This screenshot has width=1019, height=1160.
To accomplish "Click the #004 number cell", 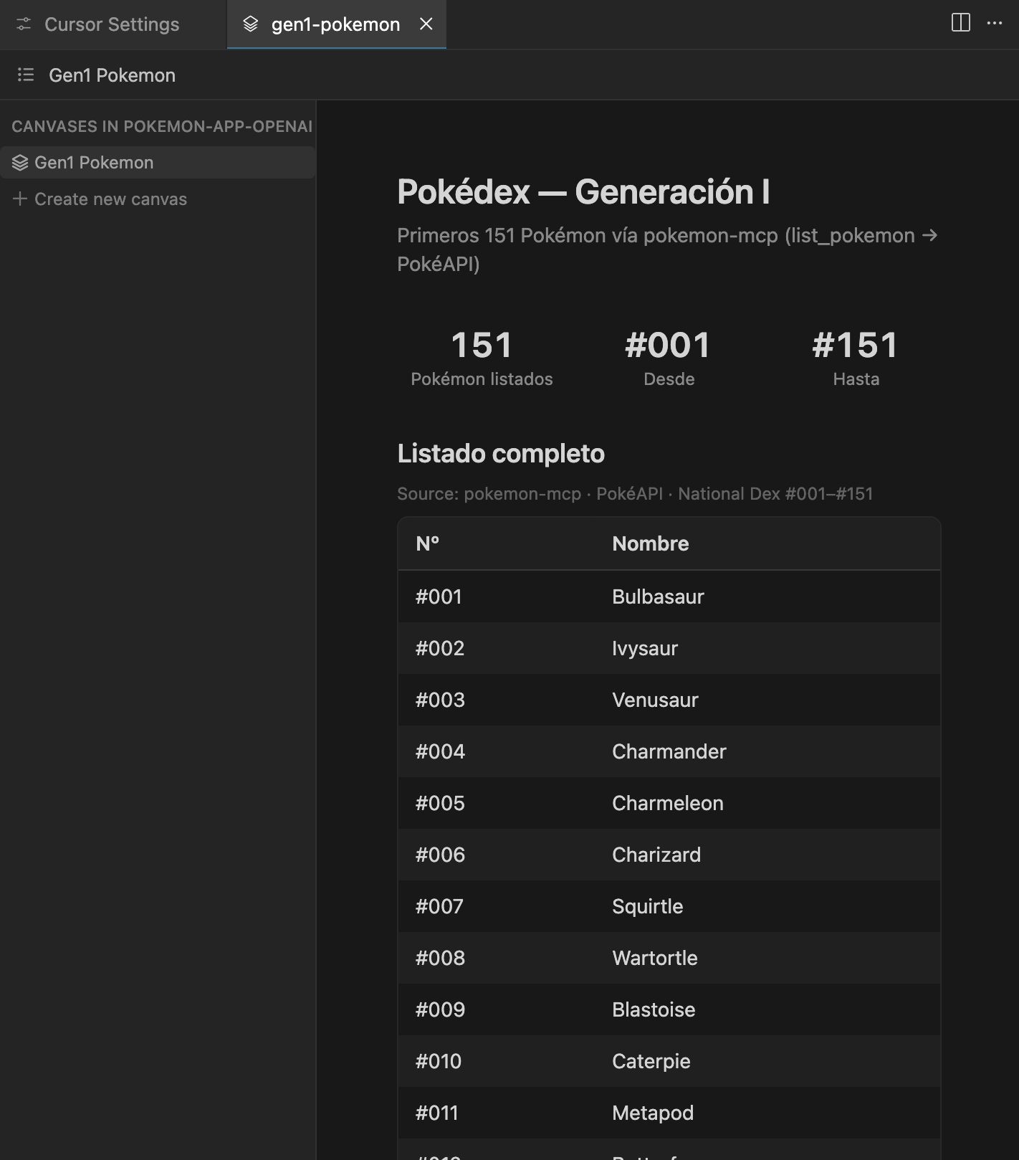I will click(440, 751).
